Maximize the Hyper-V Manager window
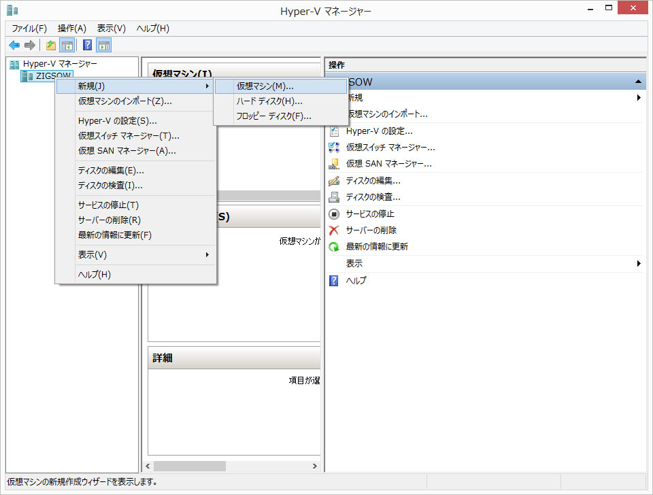Image resolution: width=653 pixels, height=495 pixels. pyautogui.click(x=609, y=8)
